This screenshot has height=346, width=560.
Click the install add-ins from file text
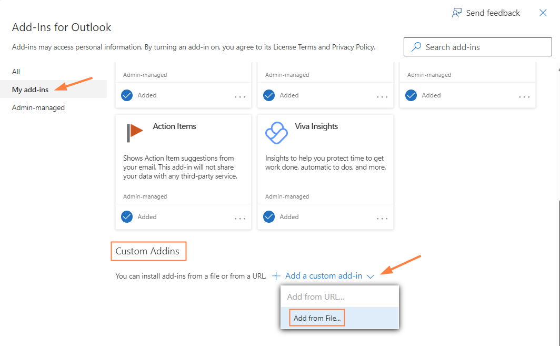[x=191, y=276]
